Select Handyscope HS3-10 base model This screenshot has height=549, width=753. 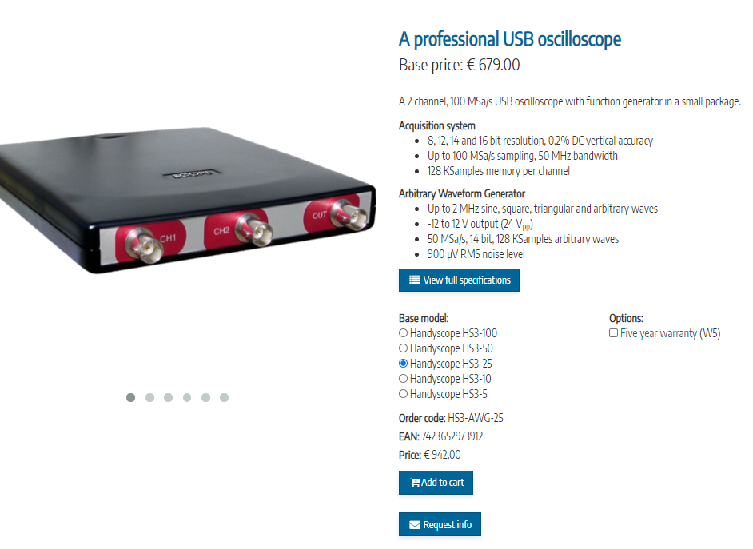point(404,379)
